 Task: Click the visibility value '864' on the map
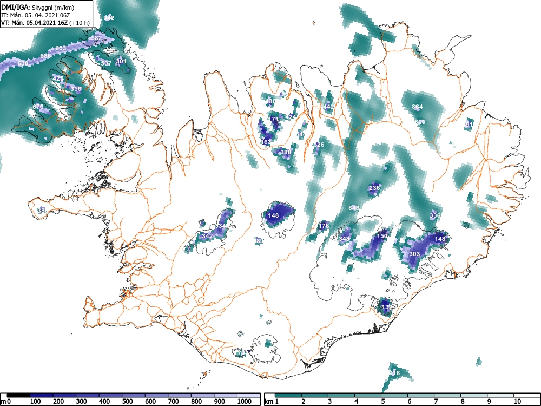coord(417,107)
